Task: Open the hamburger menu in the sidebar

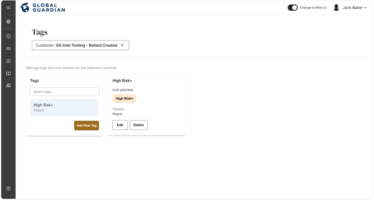Action: click(x=8, y=8)
